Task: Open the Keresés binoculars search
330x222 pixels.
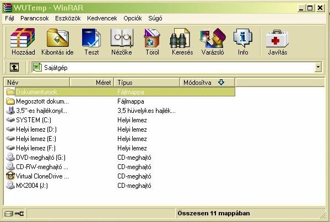Action: tap(182, 42)
